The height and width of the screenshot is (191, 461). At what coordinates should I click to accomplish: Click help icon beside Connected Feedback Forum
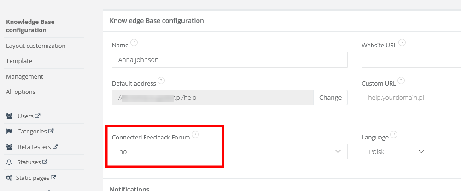[195, 134]
